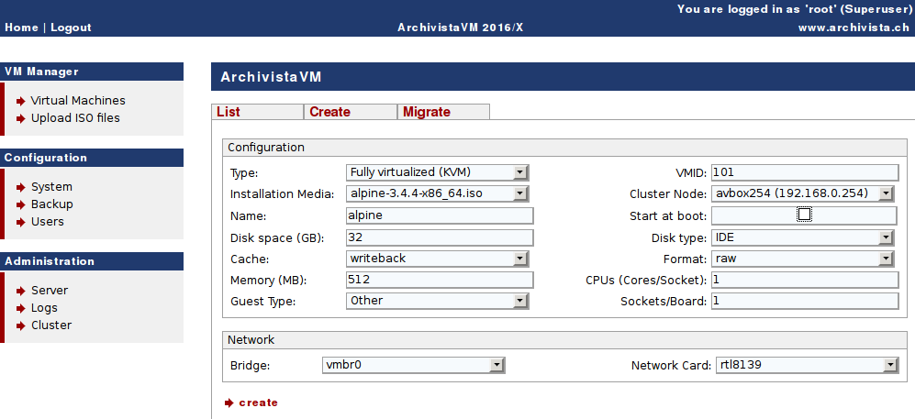Open Backup configuration
Image resolution: width=915 pixels, height=419 pixels.
coord(52,204)
